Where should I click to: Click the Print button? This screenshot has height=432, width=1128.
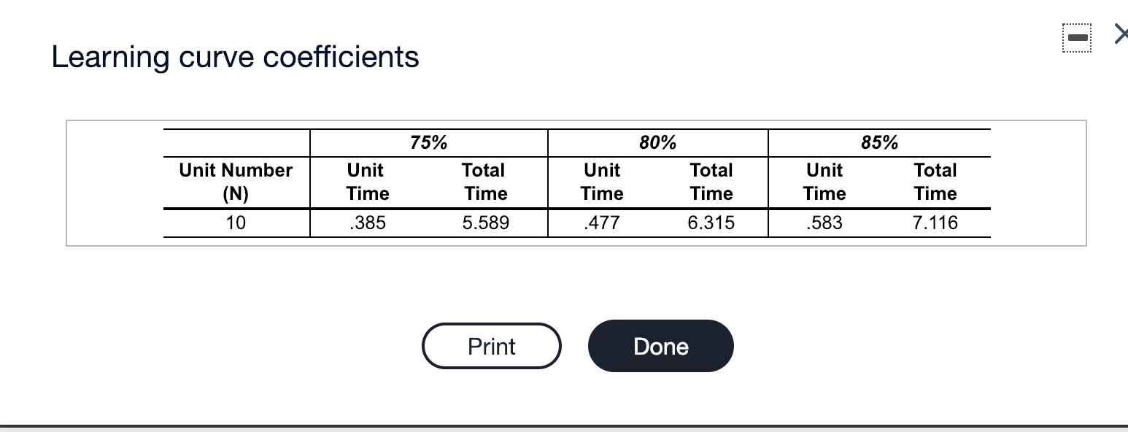(491, 346)
